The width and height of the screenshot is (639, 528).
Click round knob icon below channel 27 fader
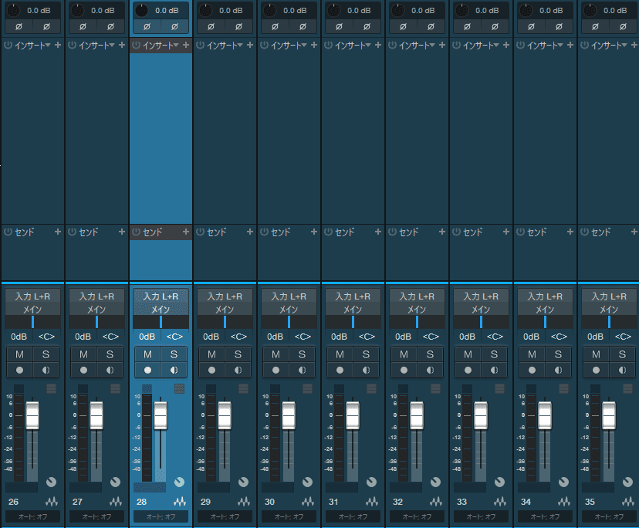point(115,482)
